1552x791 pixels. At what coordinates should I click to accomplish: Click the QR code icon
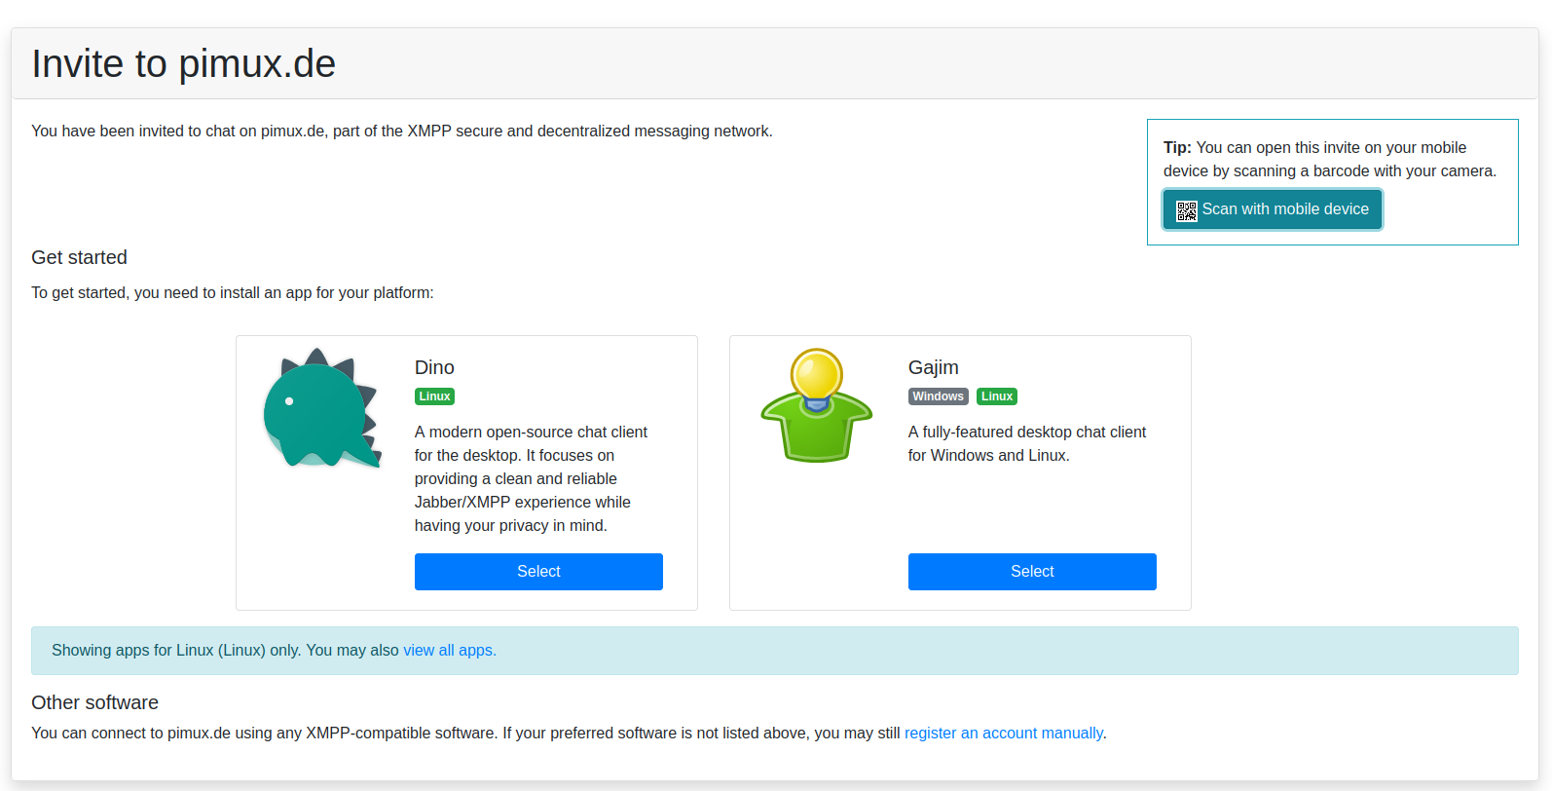(x=1186, y=210)
